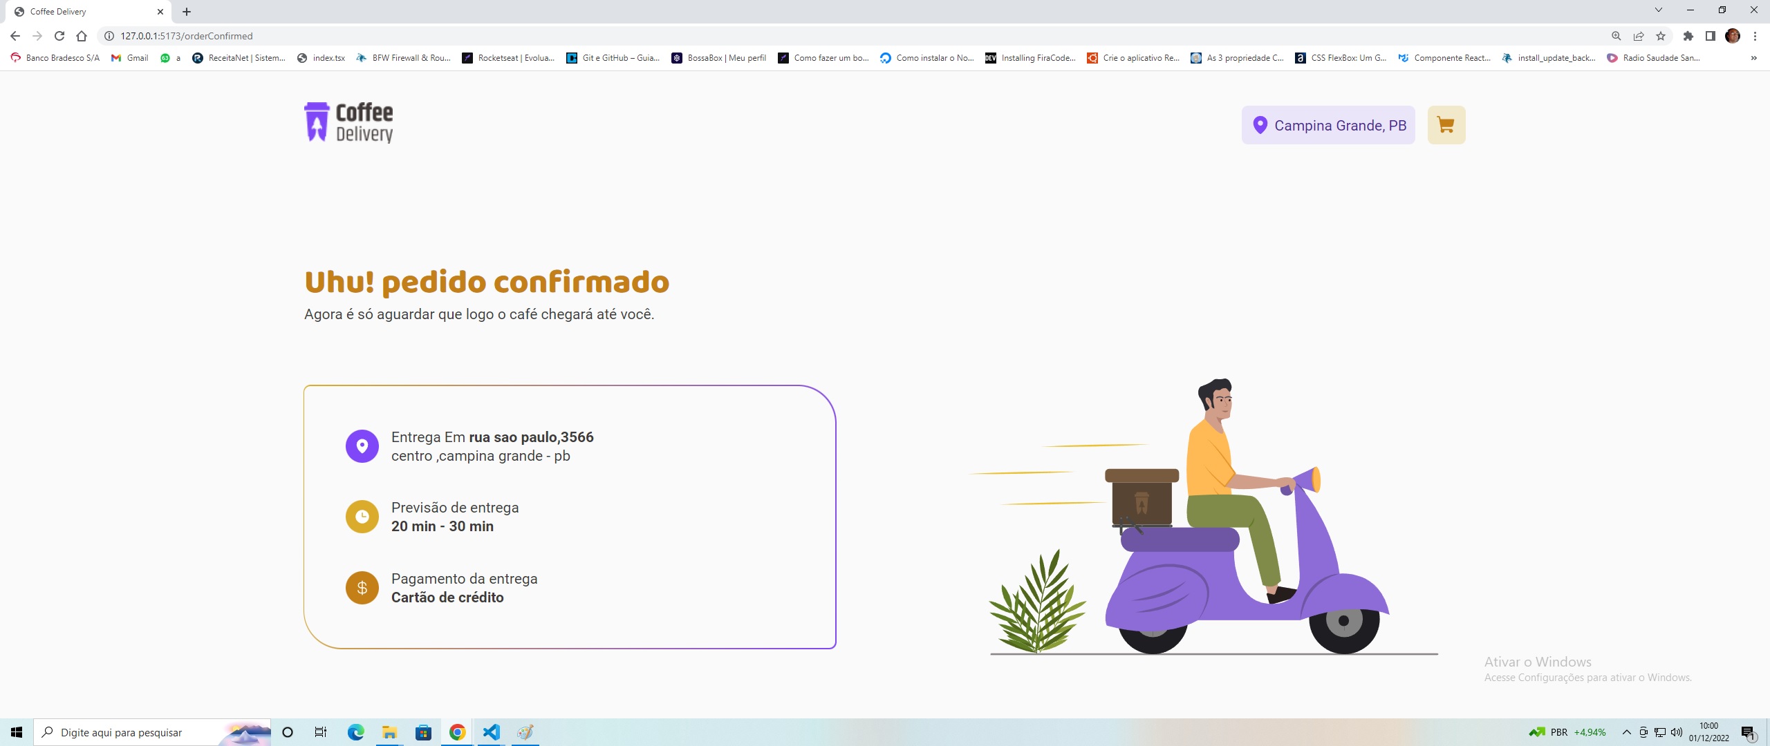Open Visual Studio Code from taskbar
This screenshot has width=1770, height=746.
tap(491, 732)
